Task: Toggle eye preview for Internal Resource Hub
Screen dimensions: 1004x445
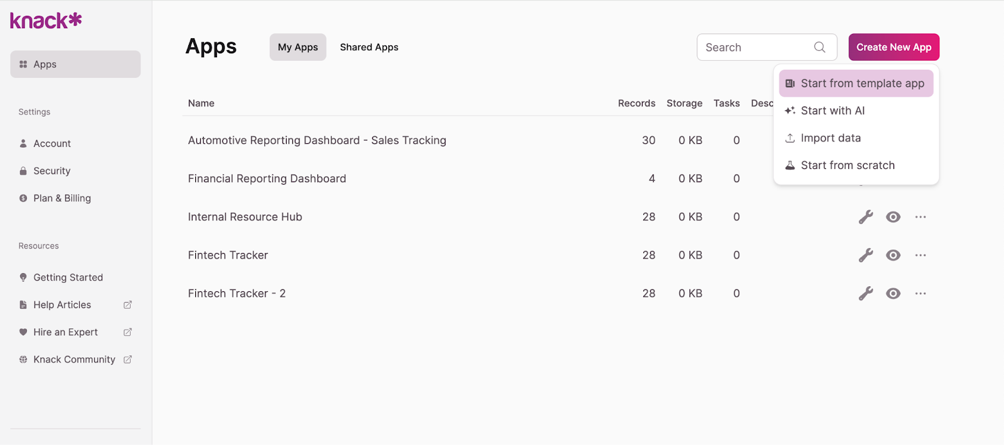Action: (893, 217)
